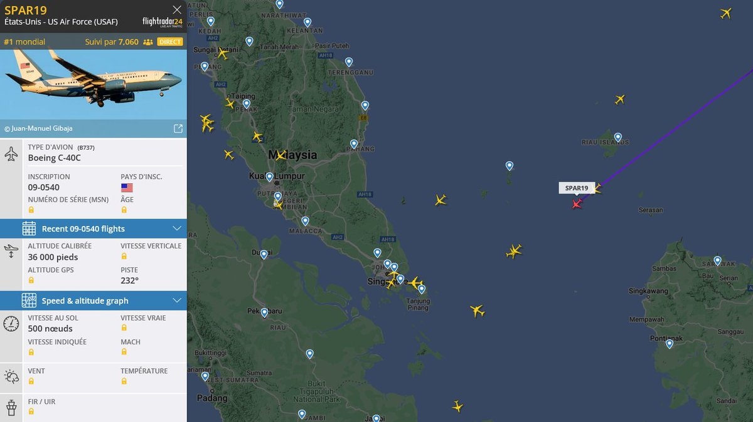Collapse the Speed & altitude graph chevron

(177, 301)
